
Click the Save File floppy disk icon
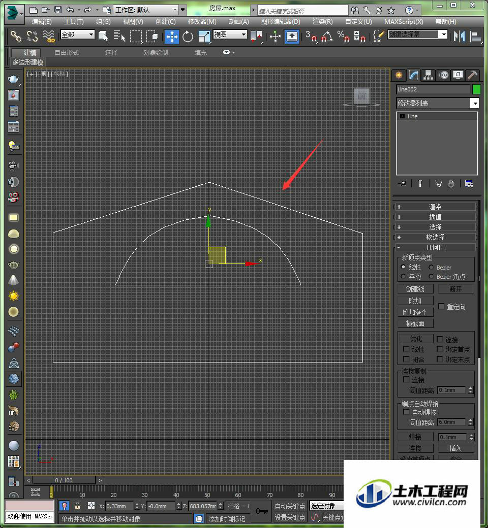click(x=58, y=10)
